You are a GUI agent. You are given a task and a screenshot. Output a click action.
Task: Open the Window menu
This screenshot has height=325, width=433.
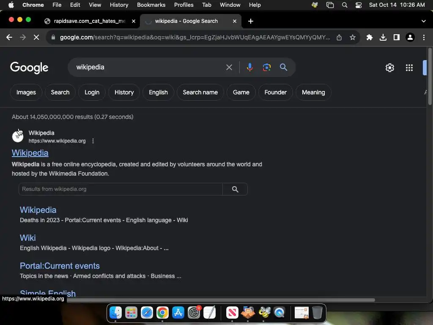(230, 5)
